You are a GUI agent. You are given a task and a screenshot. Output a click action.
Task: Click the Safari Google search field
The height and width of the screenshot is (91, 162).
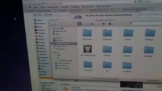(x=150, y=2)
